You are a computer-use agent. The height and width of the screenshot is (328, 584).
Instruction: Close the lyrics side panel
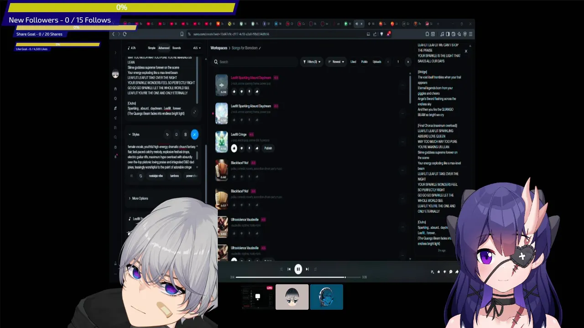(466, 51)
